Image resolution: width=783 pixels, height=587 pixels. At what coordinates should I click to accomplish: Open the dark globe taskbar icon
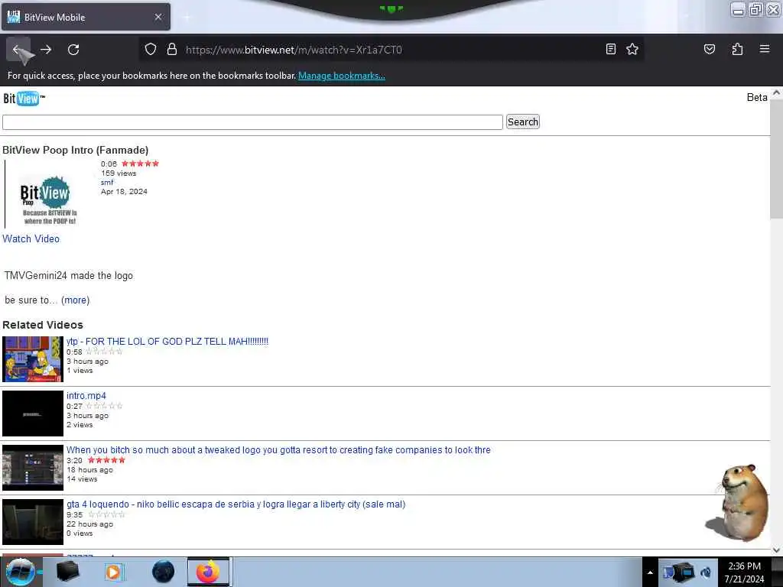pos(164,572)
